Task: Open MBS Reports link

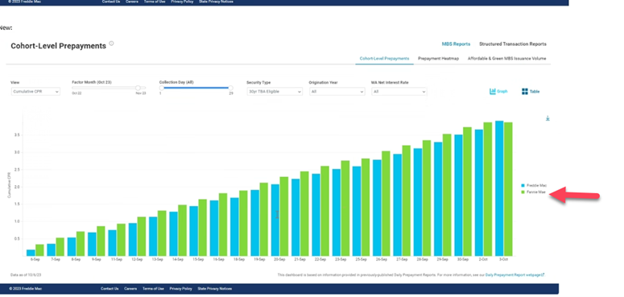Action: point(456,44)
